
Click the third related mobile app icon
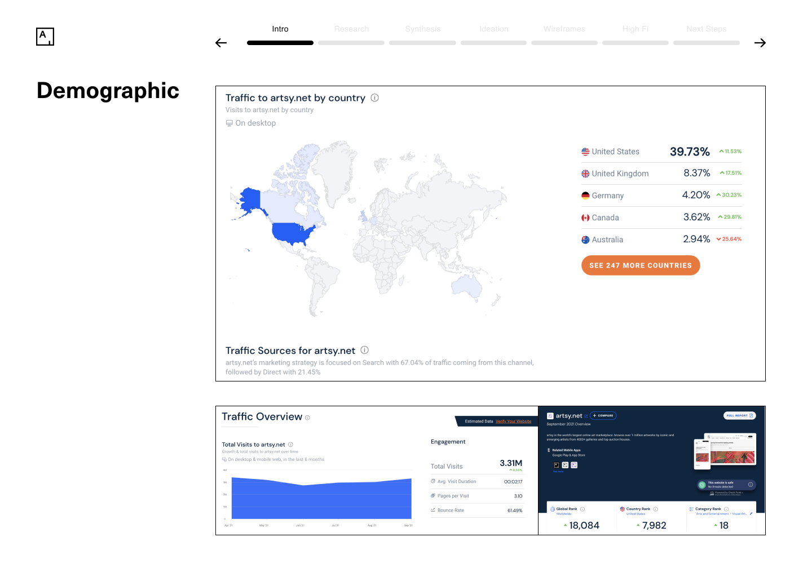click(574, 465)
